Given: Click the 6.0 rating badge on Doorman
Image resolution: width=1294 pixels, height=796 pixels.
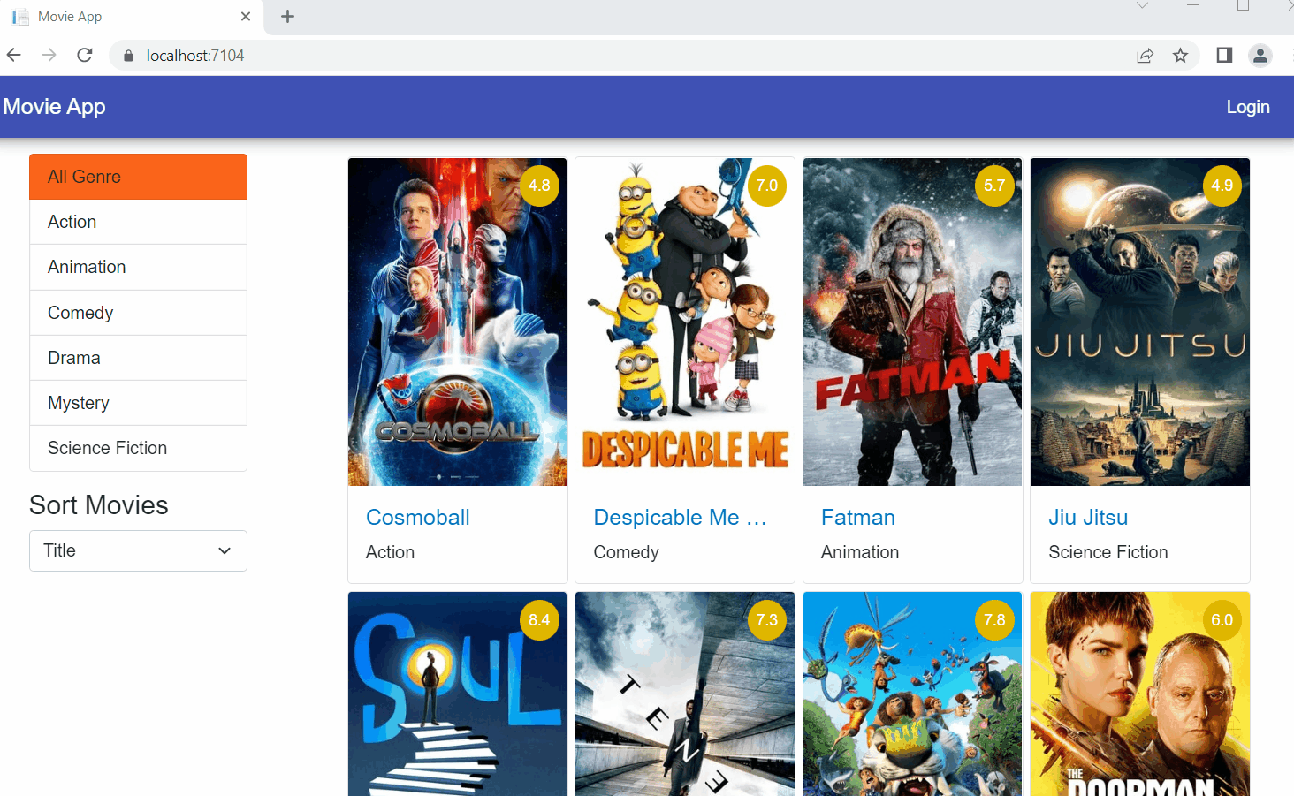Looking at the screenshot, I should click(x=1222, y=620).
